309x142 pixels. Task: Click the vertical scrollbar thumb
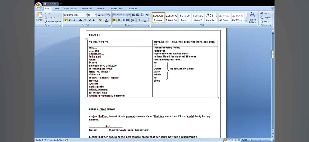[x=273, y=54]
